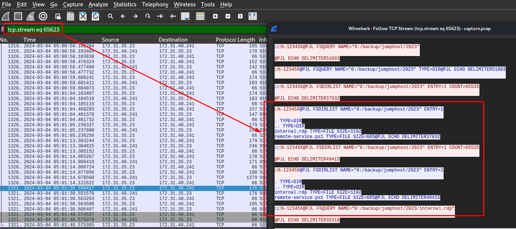Jump to first packet

(x=160, y=16)
